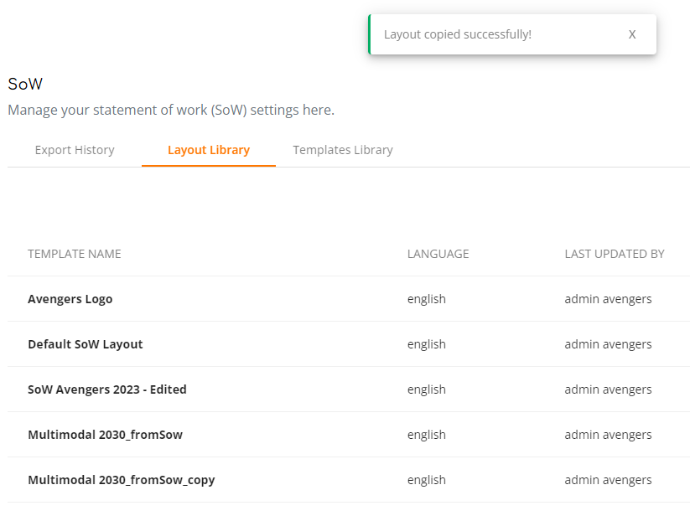
Task: Dismiss the Layout copied successfully notification
Action: pos(632,34)
